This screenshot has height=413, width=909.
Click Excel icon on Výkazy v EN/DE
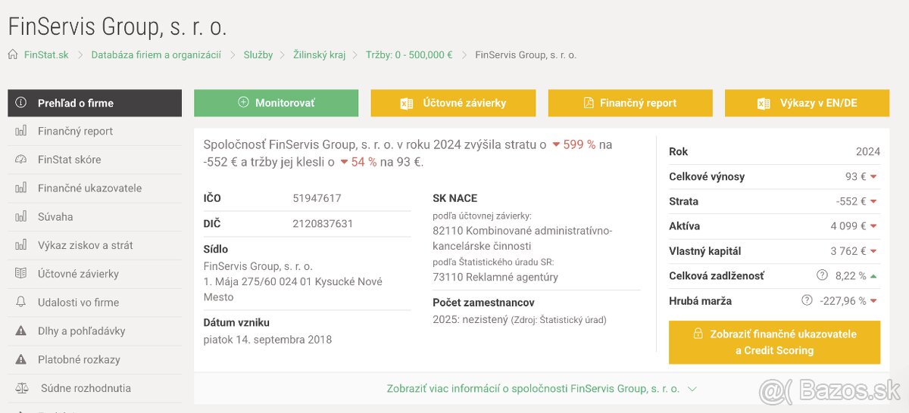pos(764,103)
